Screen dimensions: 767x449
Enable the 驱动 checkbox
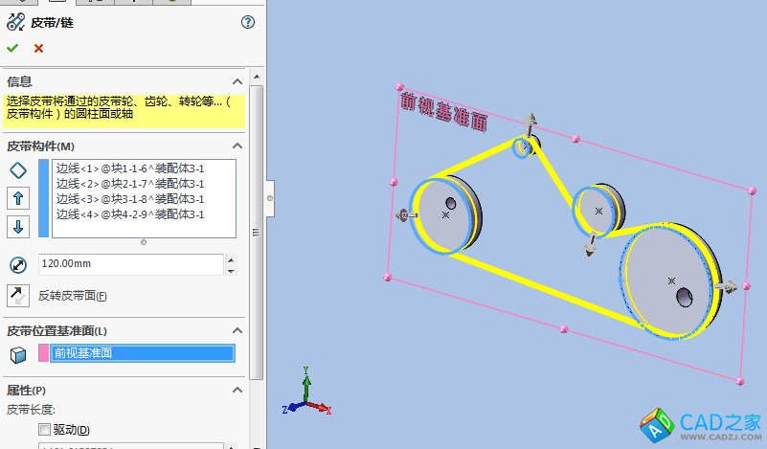click(44, 430)
